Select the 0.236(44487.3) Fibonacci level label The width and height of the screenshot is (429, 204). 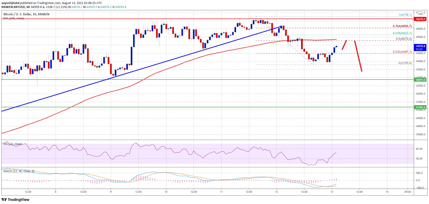pos(402,51)
